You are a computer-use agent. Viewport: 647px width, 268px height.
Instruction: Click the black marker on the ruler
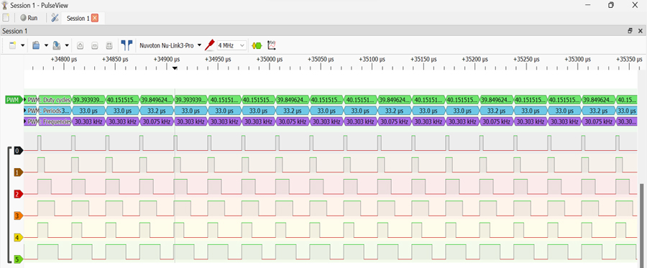click(x=175, y=68)
